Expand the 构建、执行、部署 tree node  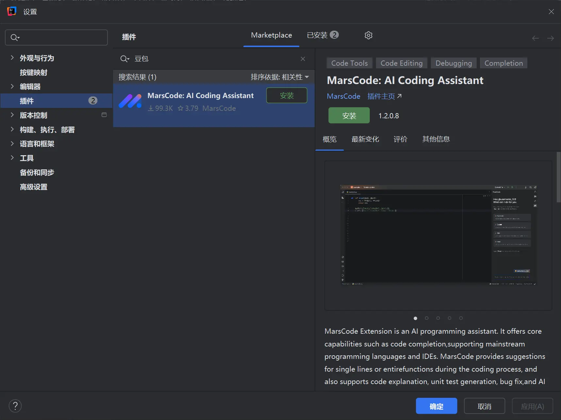(x=12, y=129)
